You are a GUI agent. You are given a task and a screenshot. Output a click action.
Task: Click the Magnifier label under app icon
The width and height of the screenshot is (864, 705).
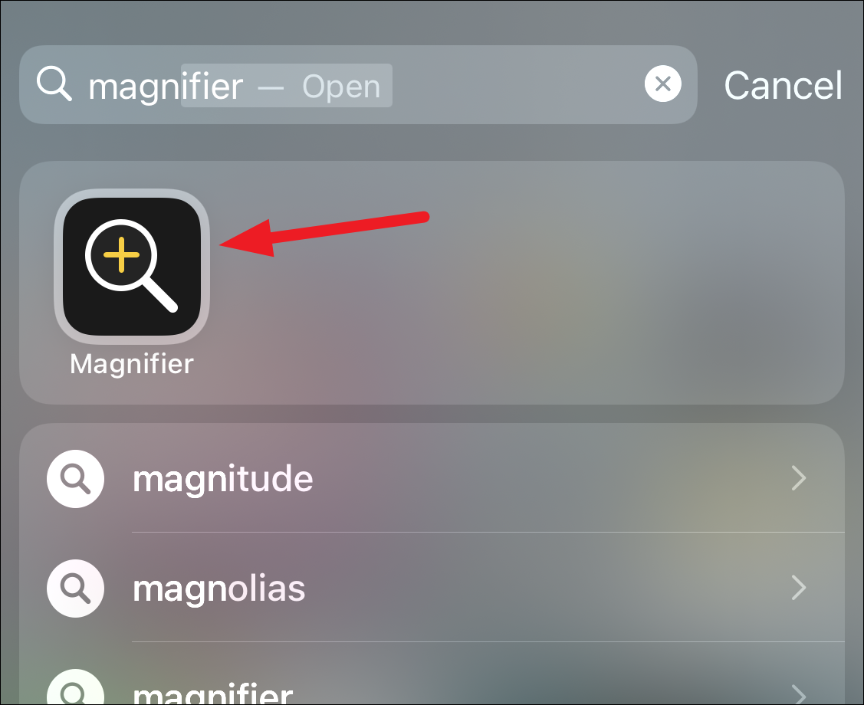click(x=132, y=365)
